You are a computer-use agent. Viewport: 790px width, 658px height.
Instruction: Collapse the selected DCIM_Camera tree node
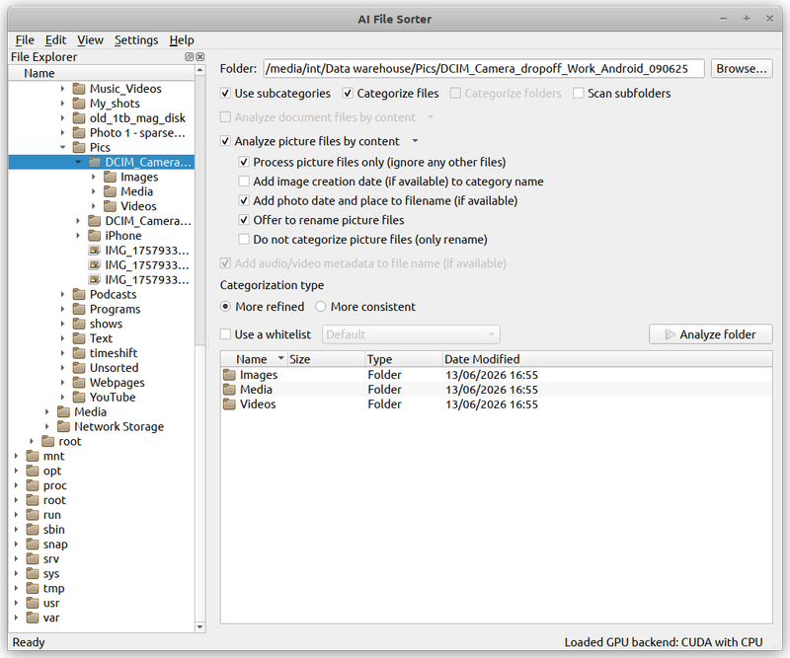click(78, 162)
